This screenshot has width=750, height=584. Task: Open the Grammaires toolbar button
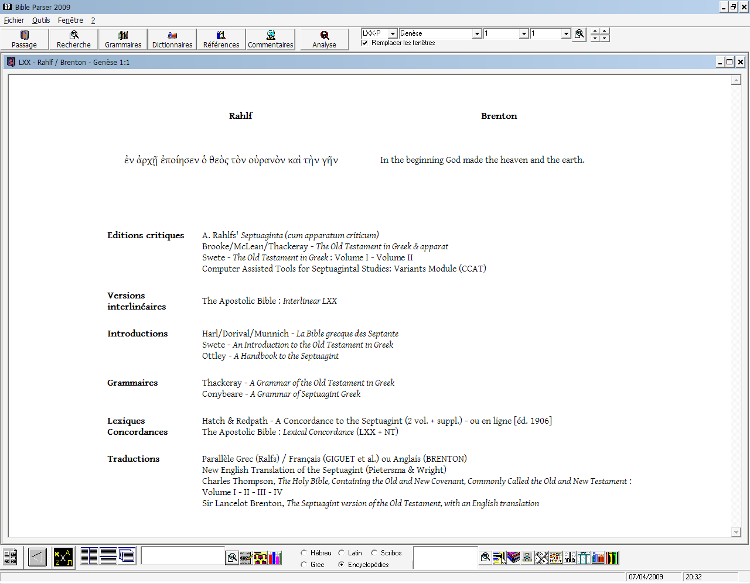[123, 39]
